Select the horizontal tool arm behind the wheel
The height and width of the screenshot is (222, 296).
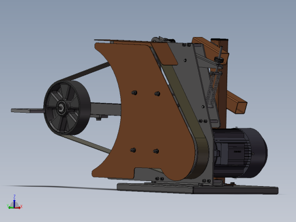coord(105,109)
